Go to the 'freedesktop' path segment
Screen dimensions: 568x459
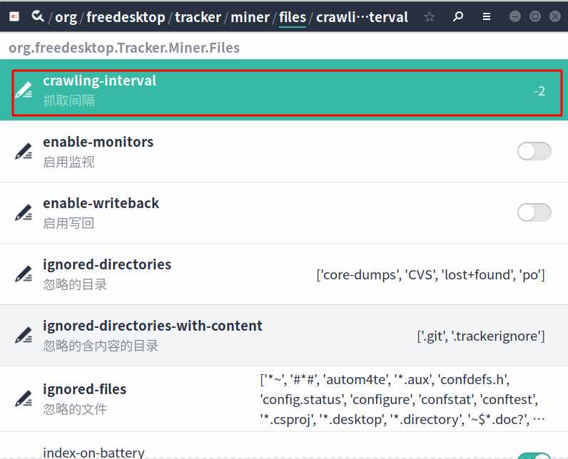[126, 16]
